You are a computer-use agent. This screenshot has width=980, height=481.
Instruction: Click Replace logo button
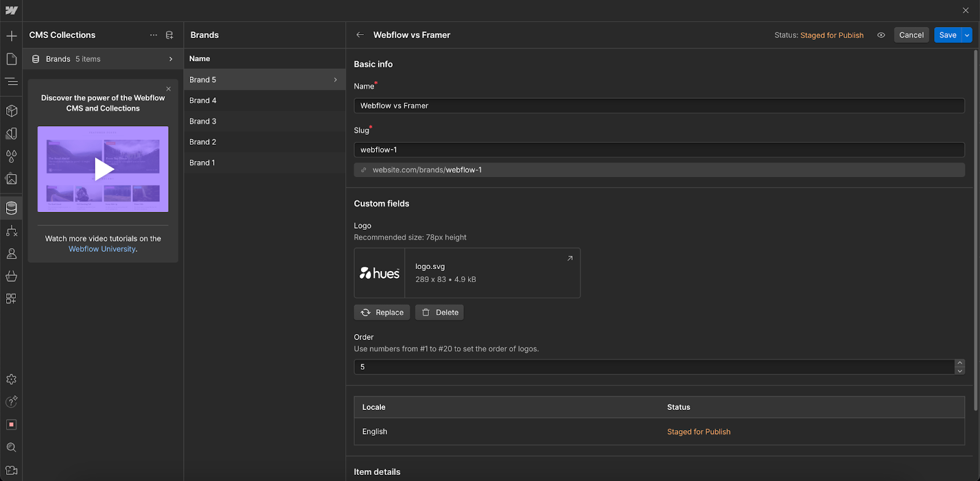pos(382,312)
